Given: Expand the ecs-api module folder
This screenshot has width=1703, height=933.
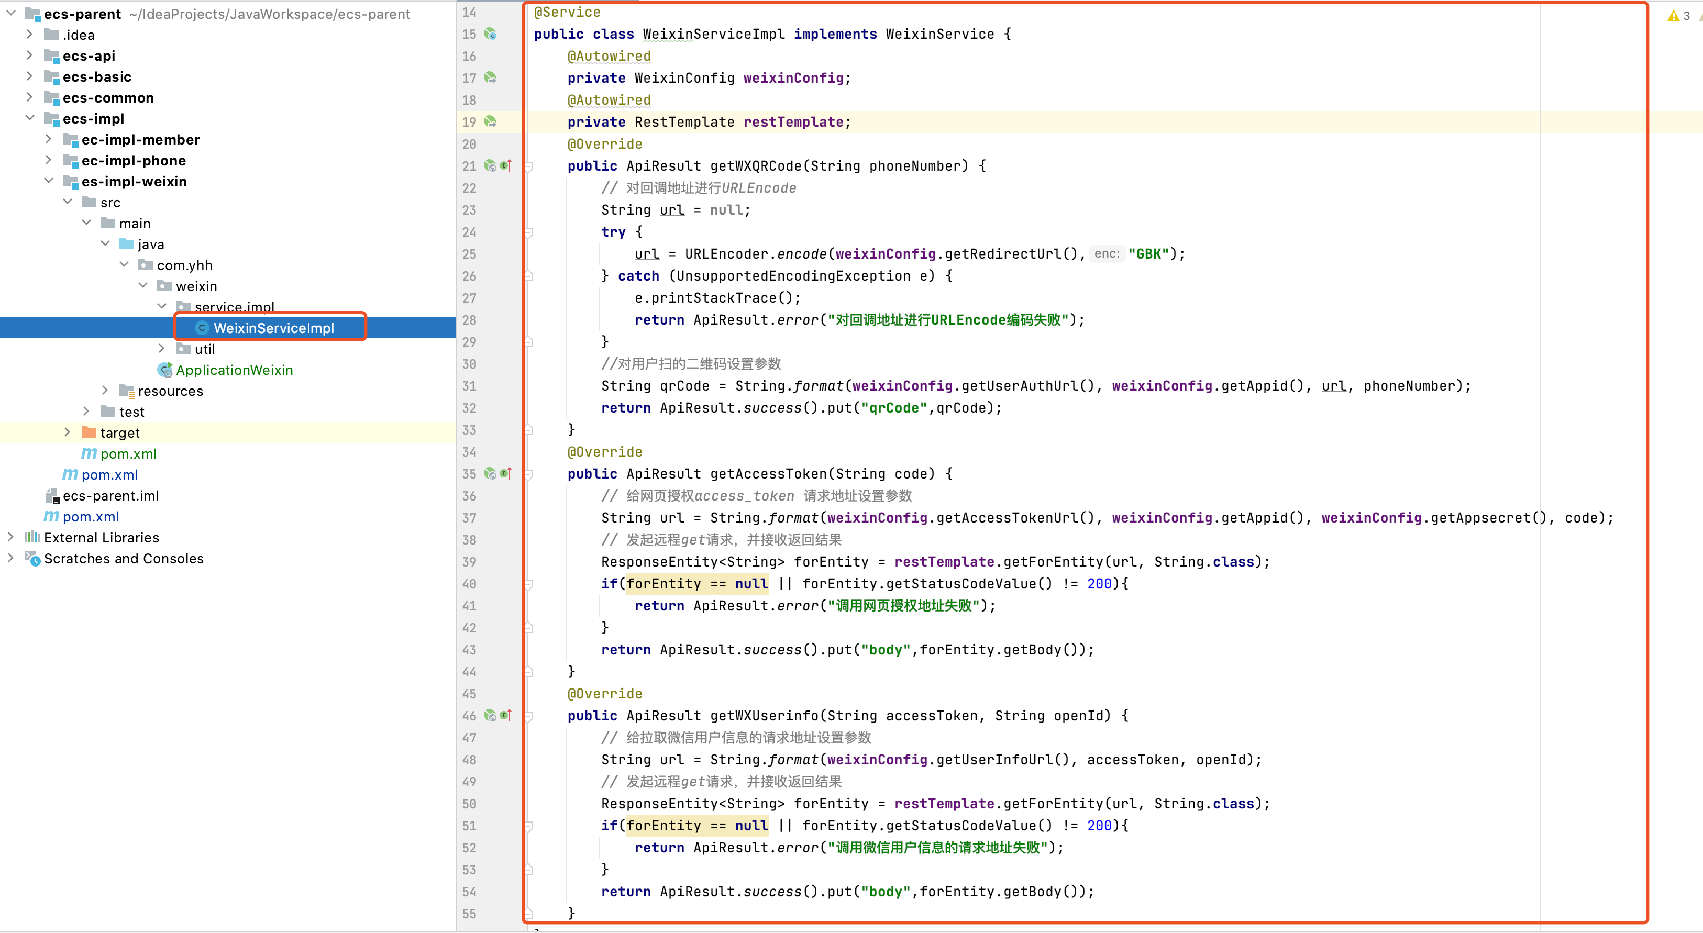Looking at the screenshot, I should click(x=29, y=55).
